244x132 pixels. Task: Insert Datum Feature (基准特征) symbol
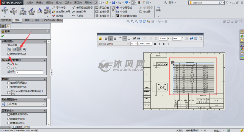102,12
